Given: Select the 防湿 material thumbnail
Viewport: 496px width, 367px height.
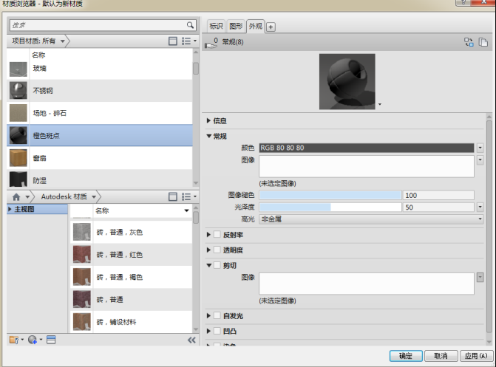Looking at the screenshot, I should (18, 179).
